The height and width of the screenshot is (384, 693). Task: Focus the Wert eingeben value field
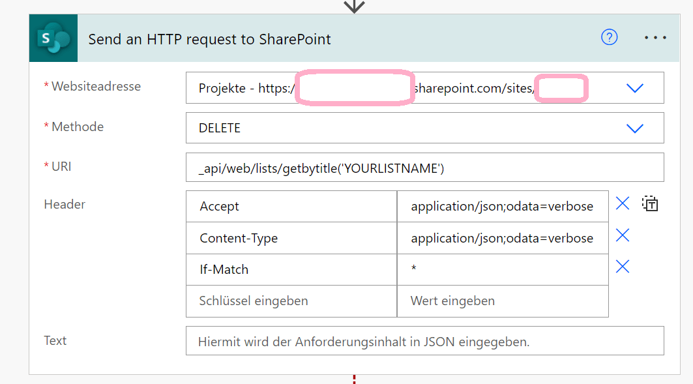[502, 301]
